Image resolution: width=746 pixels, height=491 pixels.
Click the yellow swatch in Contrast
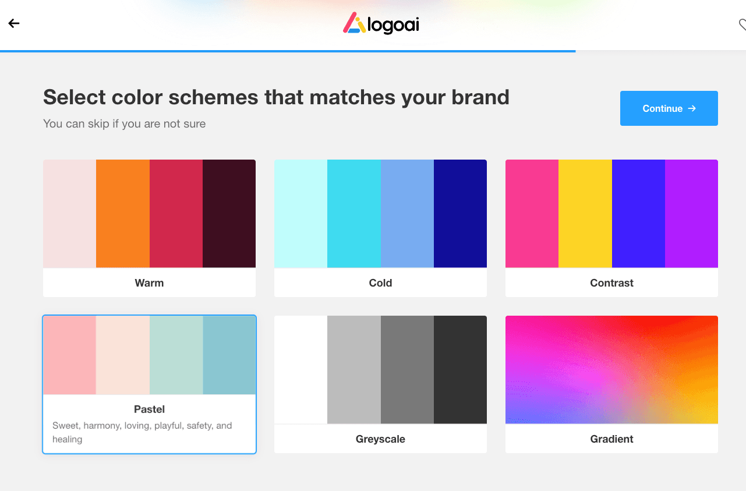[x=585, y=214]
